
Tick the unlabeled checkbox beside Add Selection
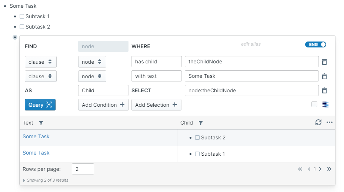314,105
